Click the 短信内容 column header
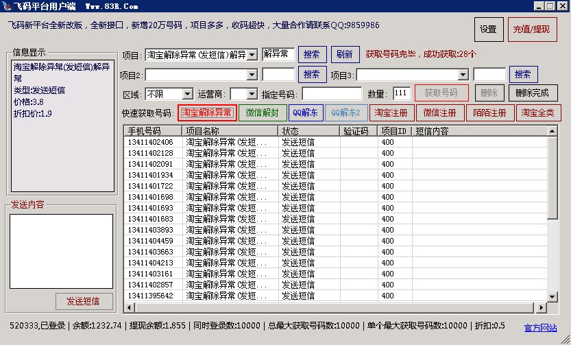 point(480,131)
